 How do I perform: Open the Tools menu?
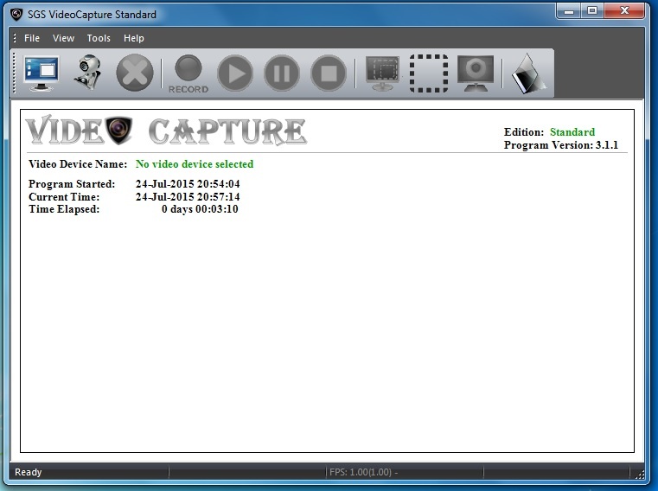pyautogui.click(x=99, y=38)
